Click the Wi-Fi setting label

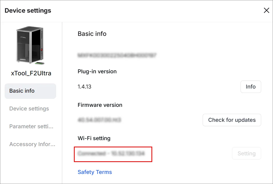[x=94, y=138]
